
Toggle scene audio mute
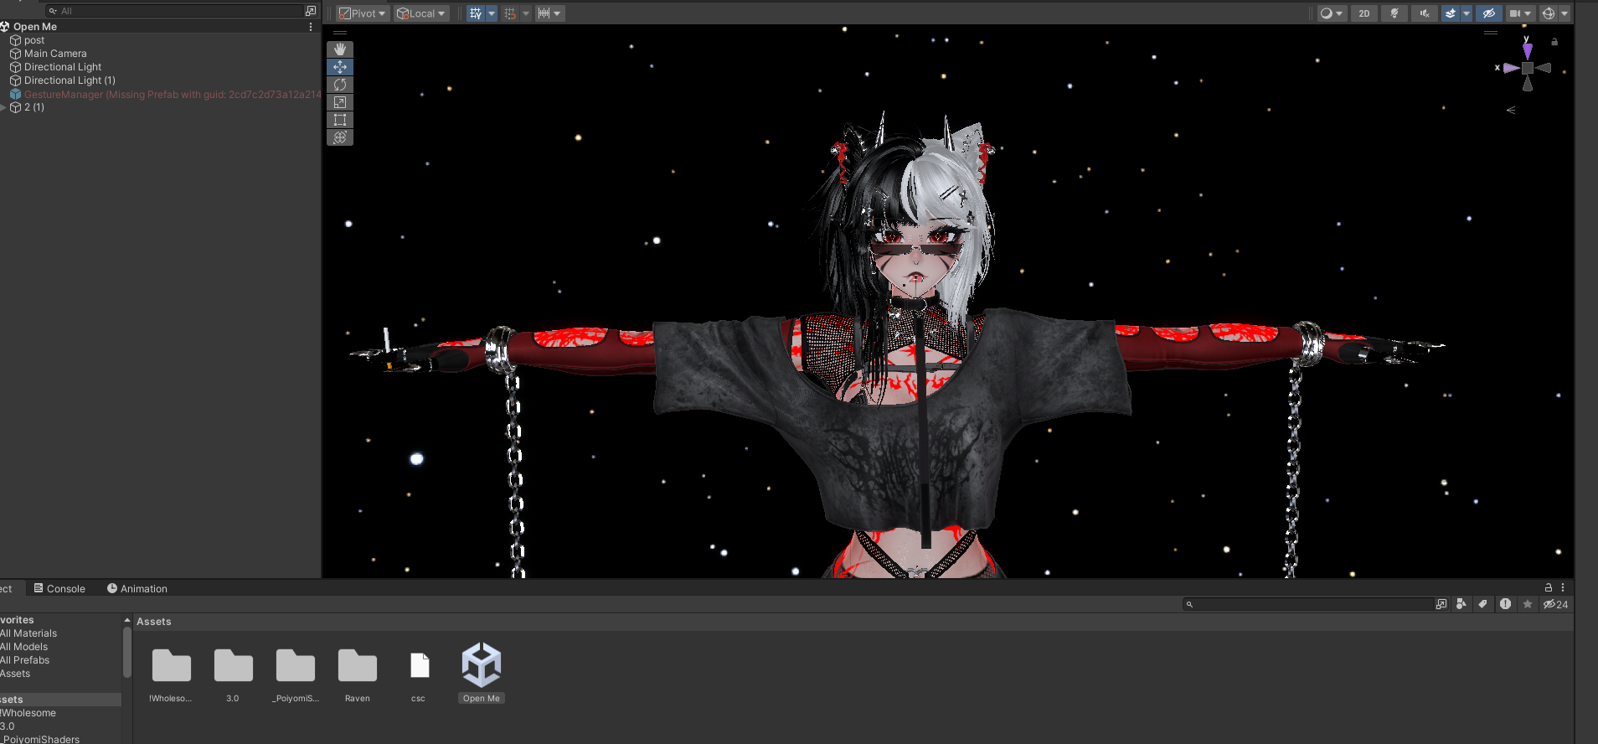[x=1425, y=13]
